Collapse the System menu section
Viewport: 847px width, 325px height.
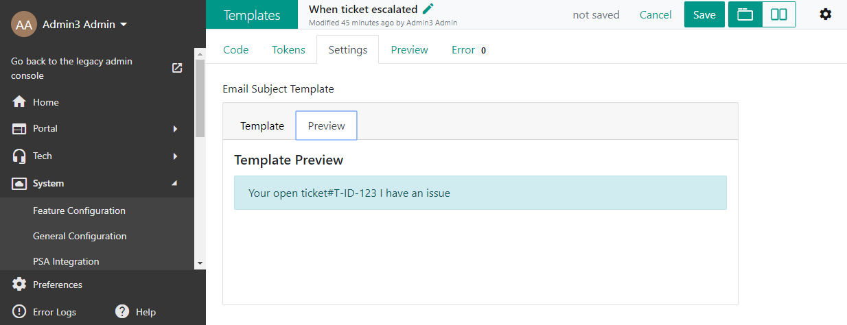pyautogui.click(x=174, y=183)
